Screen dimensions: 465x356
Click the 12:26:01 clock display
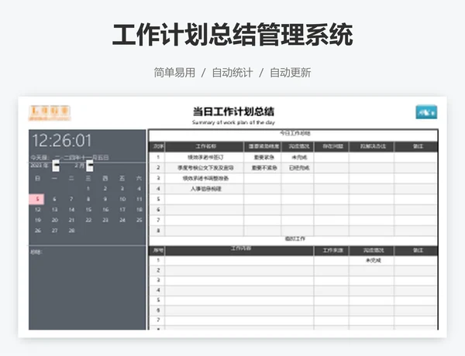point(62,140)
